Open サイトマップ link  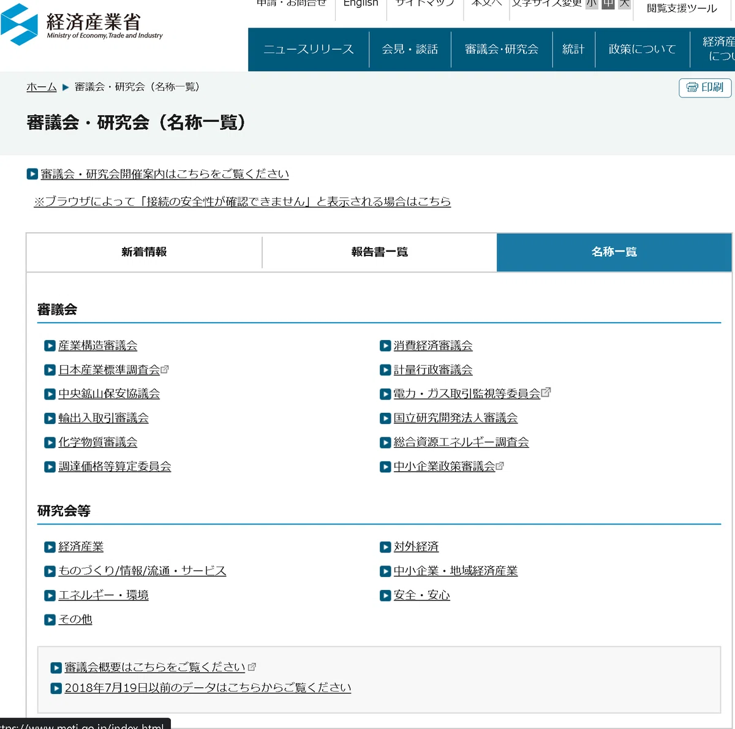pyautogui.click(x=425, y=4)
